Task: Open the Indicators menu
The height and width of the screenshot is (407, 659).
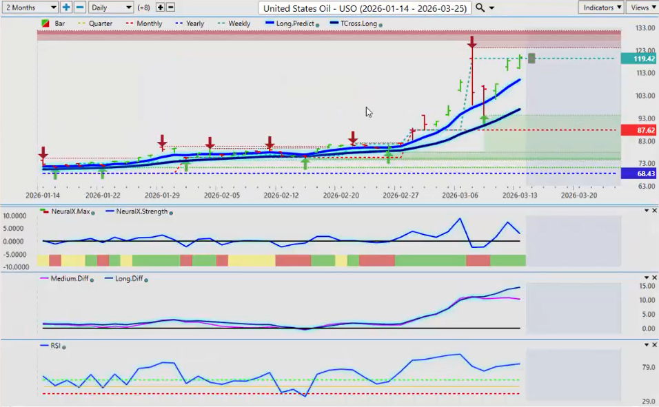Action: point(600,7)
